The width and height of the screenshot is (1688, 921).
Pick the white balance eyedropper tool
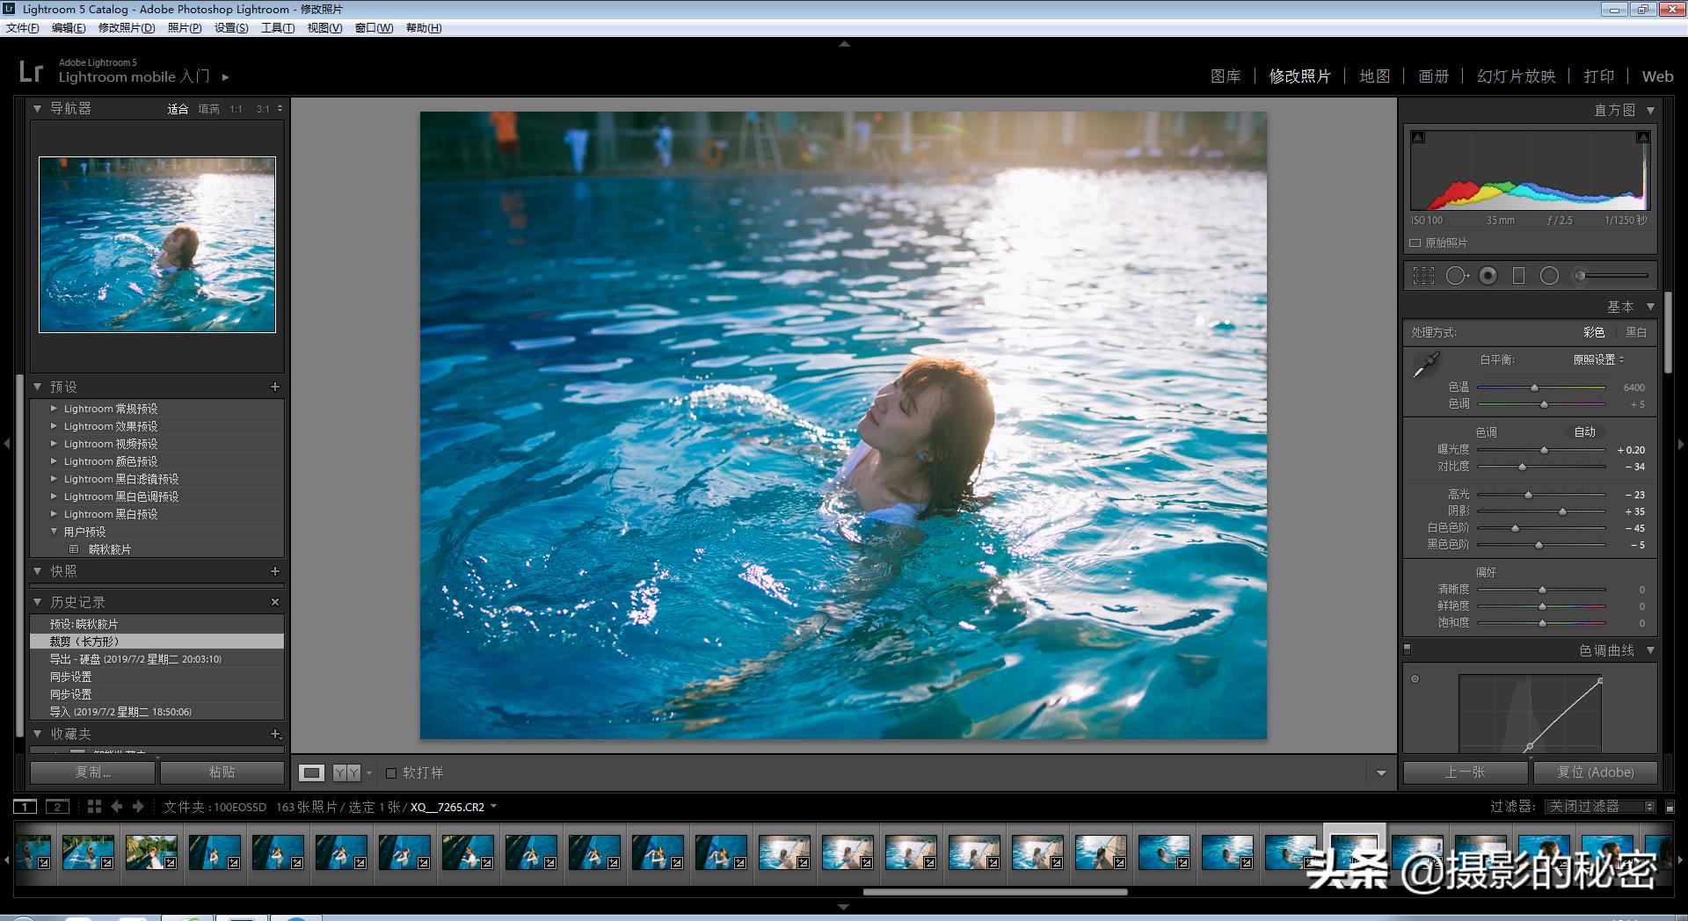pos(1425,365)
